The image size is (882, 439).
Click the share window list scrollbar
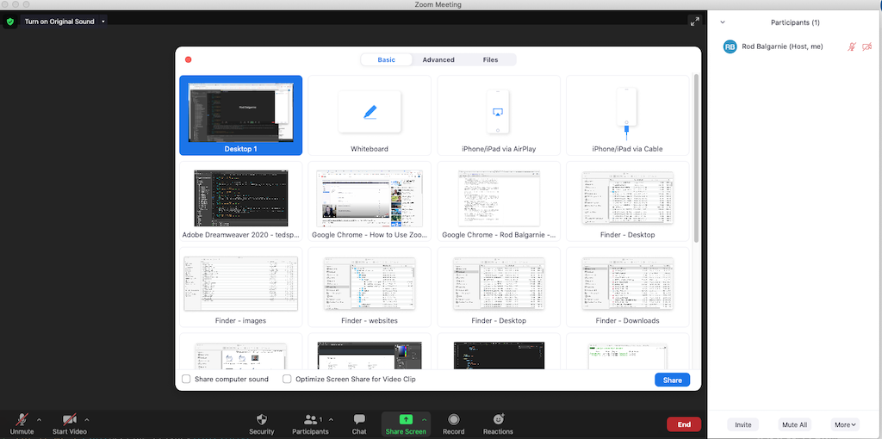click(696, 155)
